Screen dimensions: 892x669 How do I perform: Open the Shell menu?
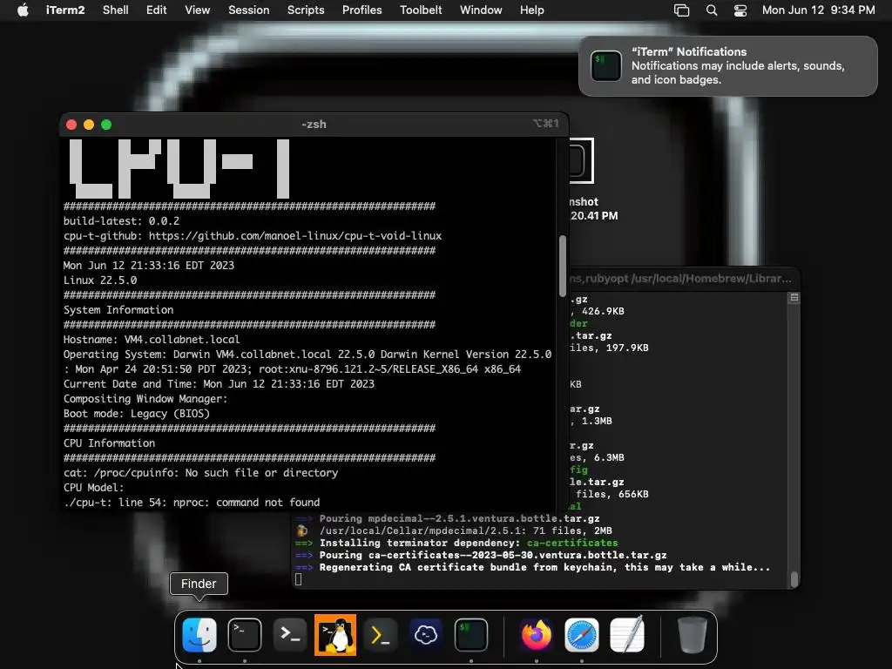click(116, 10)
